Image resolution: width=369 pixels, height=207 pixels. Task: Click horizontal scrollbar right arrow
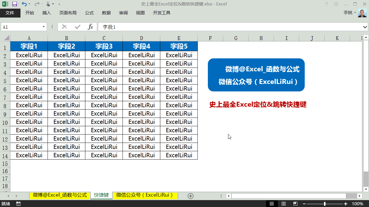coord(359,196)
